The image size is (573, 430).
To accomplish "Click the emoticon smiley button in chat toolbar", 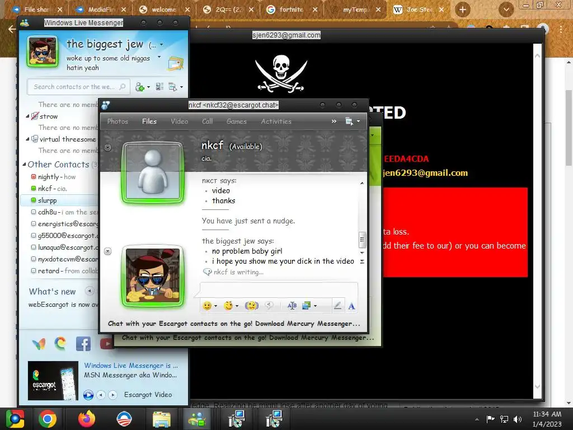I will (207, 306).
